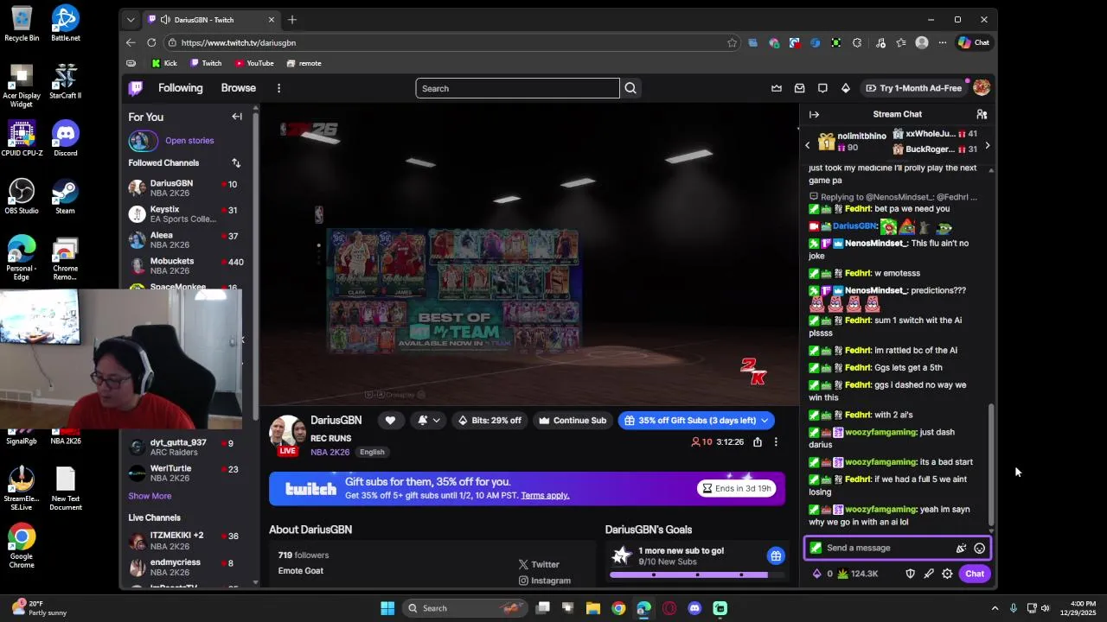Expand 35% off Gift Subs dropdown
The width and height of the screenshot is (1107, 622).
point(765,421)
